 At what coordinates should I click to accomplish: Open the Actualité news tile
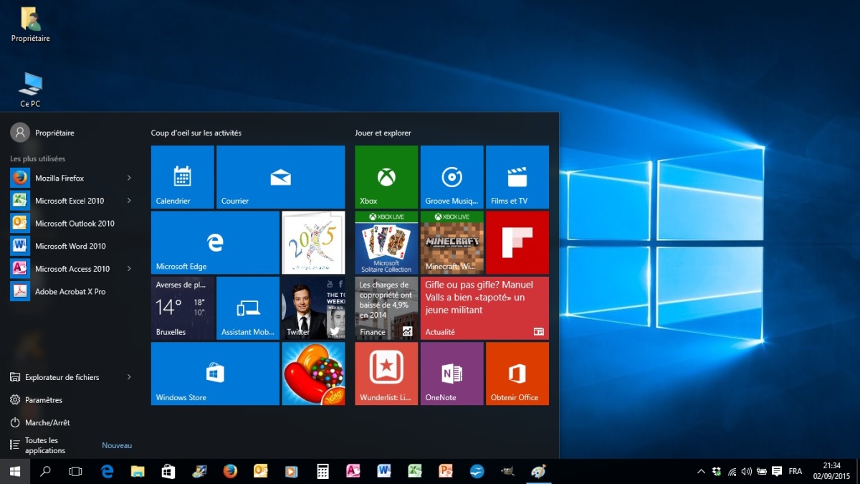point(484,308)
